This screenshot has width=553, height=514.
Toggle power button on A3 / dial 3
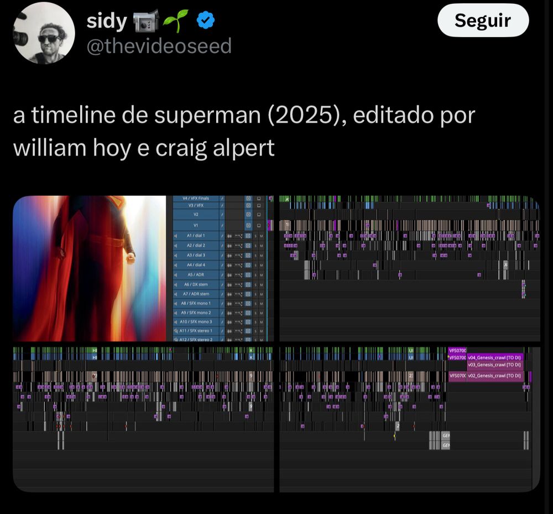click(x=248, y=256)
